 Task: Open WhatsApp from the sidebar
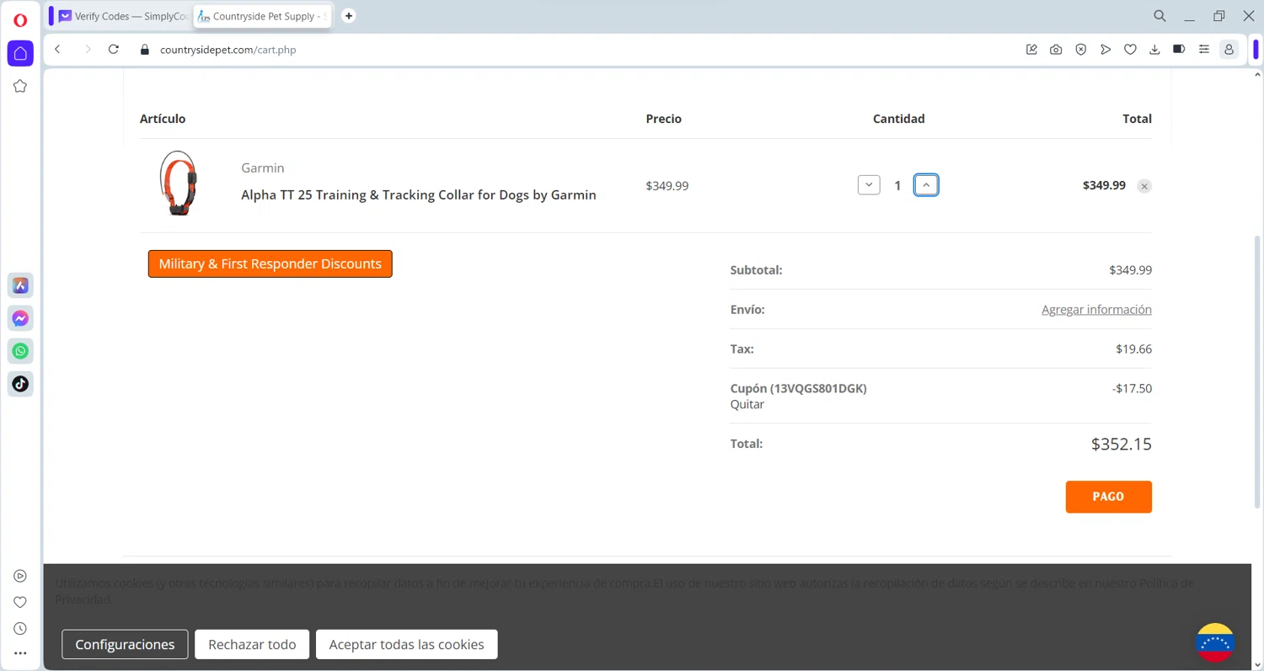tap(20, 351)
